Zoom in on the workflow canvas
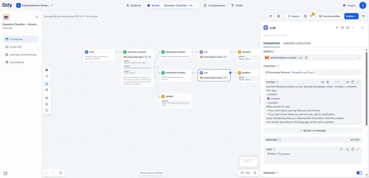 pyautogui.click(x=255, y=173)
